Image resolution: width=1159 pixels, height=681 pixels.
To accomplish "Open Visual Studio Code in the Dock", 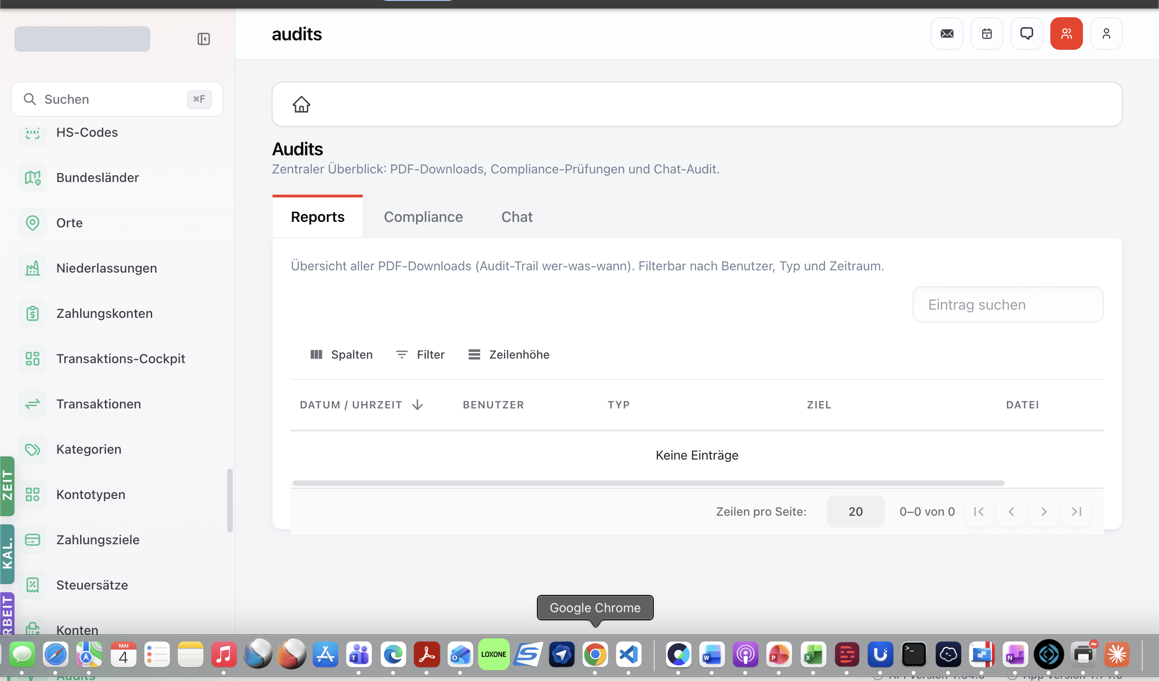I will point(628,654).
